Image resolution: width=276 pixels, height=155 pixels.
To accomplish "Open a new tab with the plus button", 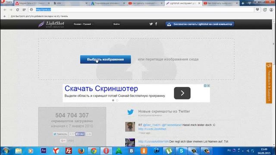I will pyautogui.click(x=243, y=3).
